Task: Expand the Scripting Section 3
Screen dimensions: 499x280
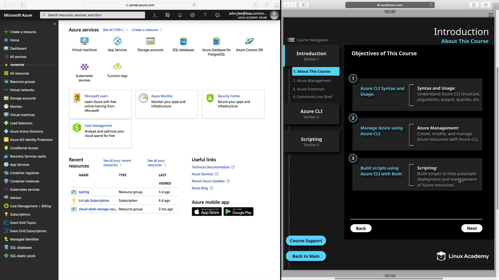Action: (311, 142)
